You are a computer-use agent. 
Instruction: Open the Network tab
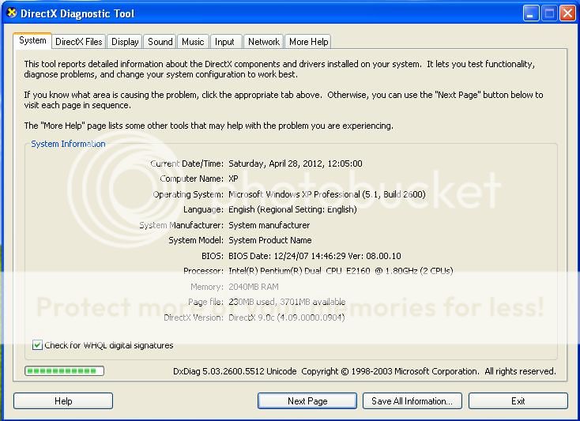(x=264, y=42)
